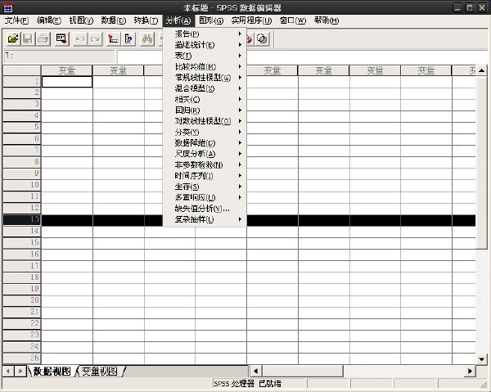
Task: Click the tab-scroll left arrow button
Action: point(8,372)
